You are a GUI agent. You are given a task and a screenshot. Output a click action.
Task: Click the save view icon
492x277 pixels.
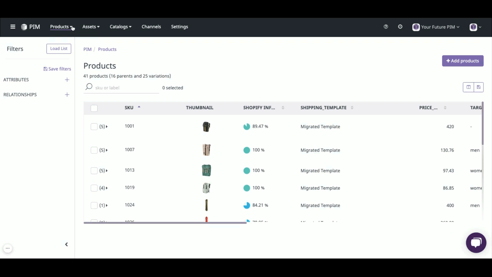point(479,87)
